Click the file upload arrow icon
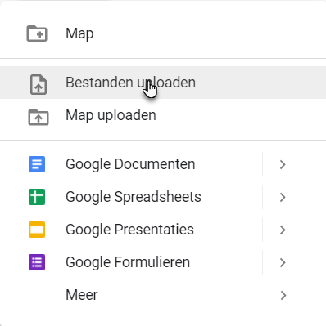This screenshot has height=326, width=326. tap(38, 84)
